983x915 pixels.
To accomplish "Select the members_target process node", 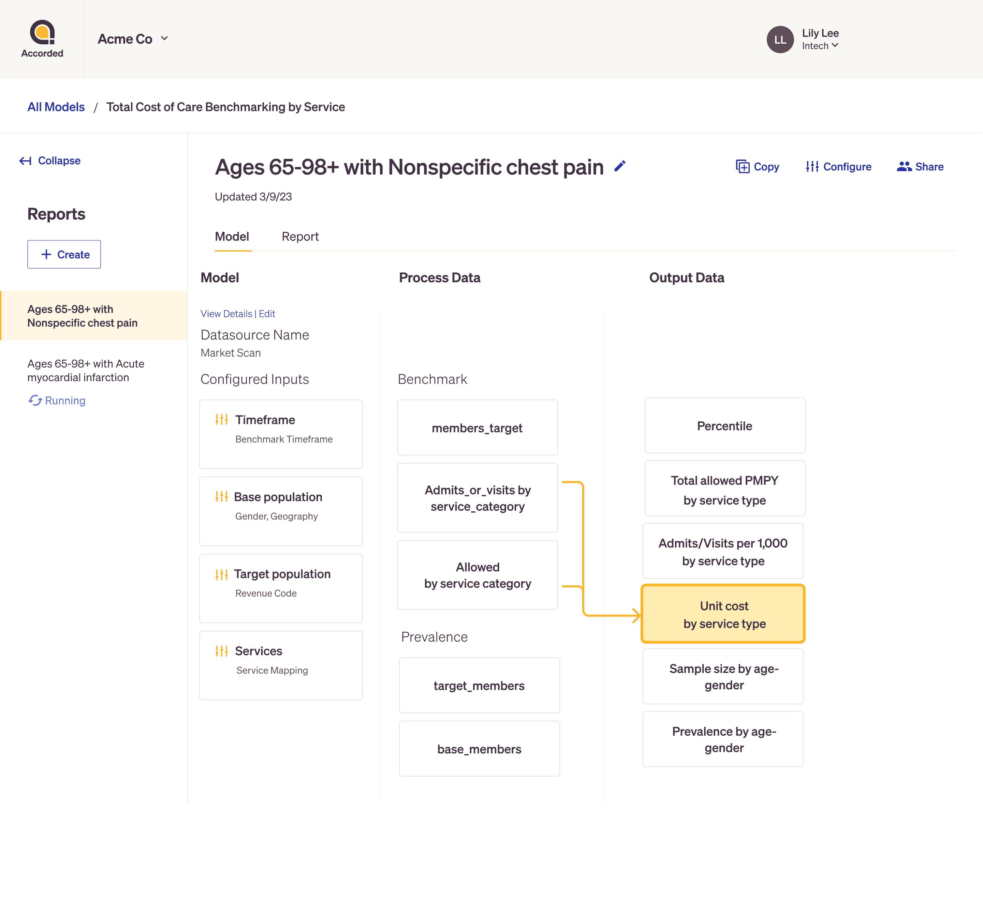I will 477,427.
